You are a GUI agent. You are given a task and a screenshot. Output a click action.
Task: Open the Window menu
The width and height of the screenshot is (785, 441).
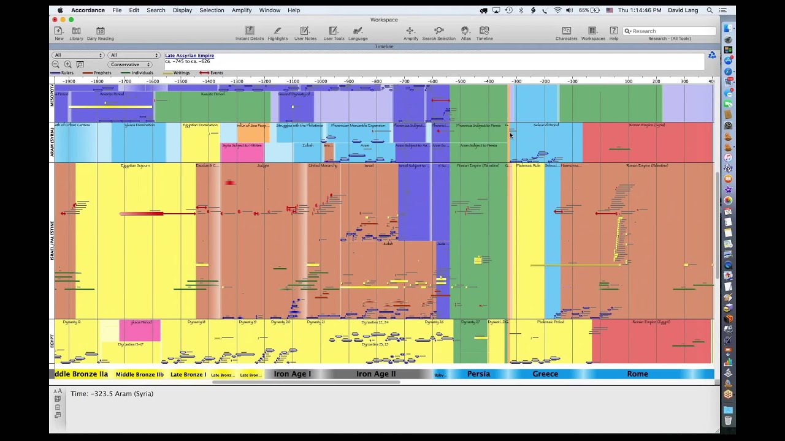(x=269, y=10)
